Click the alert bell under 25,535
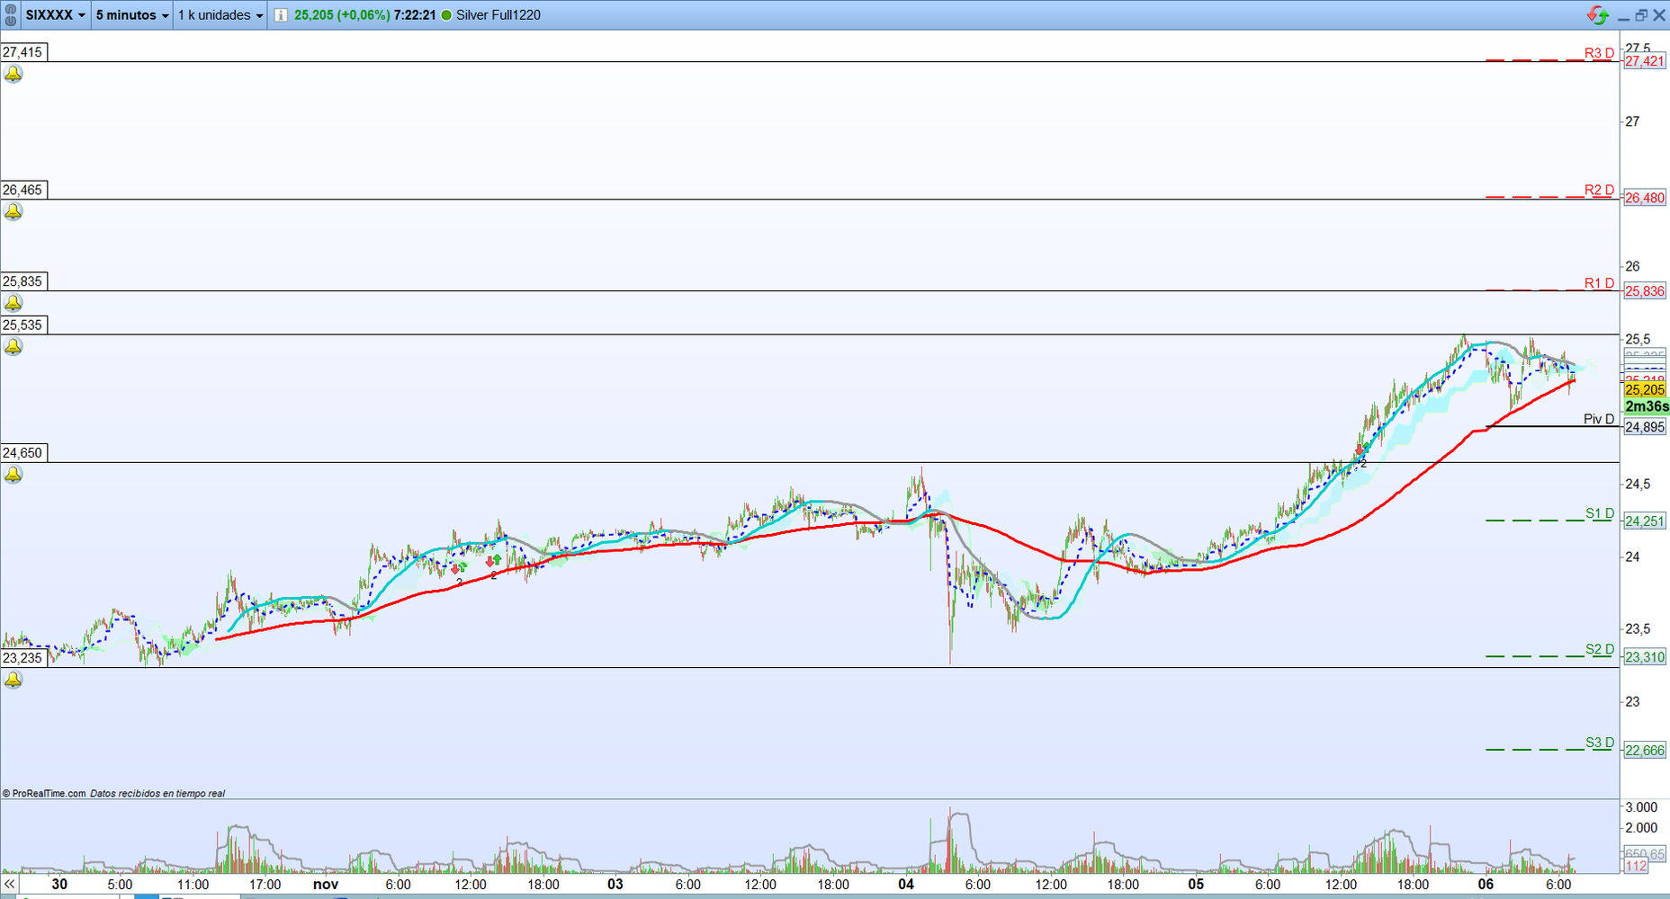The width and height of the screenshot is (1670, 899). 13,346
